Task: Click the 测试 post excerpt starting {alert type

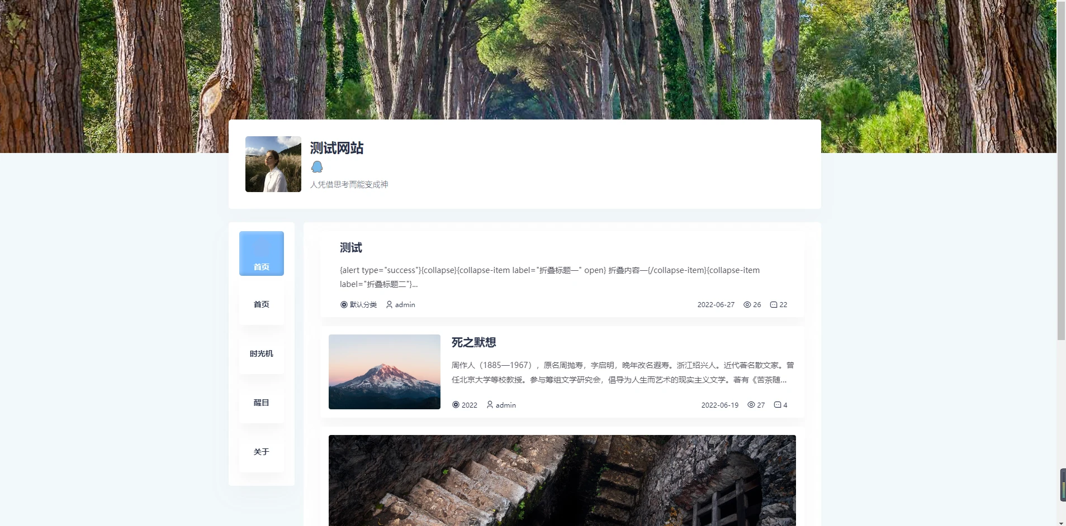Action: point(549,277)
